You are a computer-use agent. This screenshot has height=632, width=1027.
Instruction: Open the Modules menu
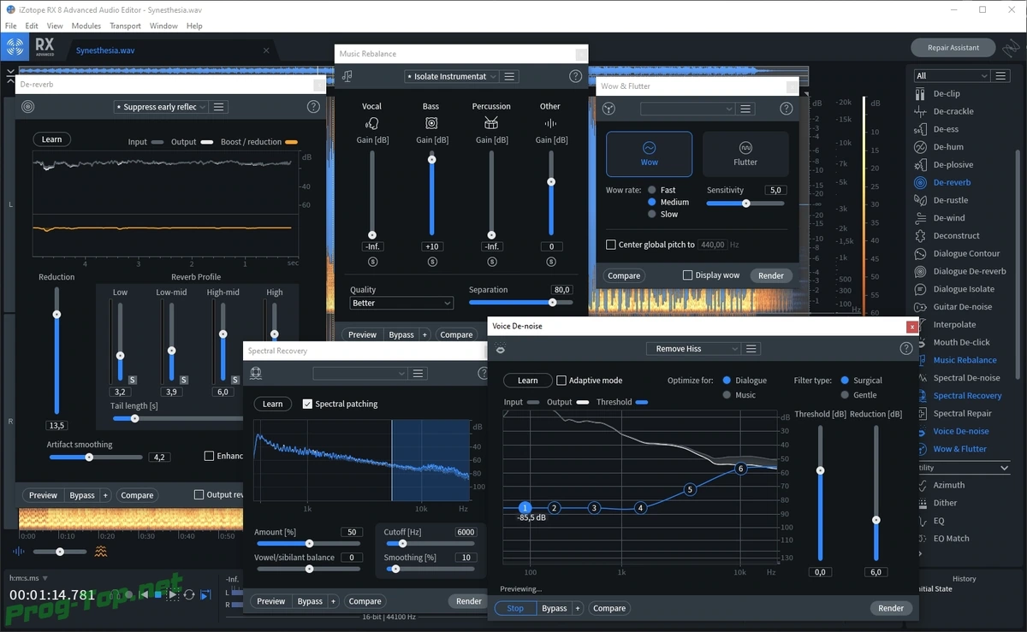point(86,26)
